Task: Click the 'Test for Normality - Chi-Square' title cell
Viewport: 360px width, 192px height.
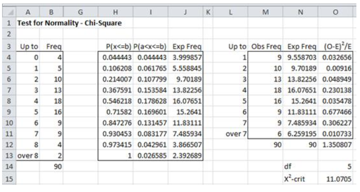Action: click(70, 23)
